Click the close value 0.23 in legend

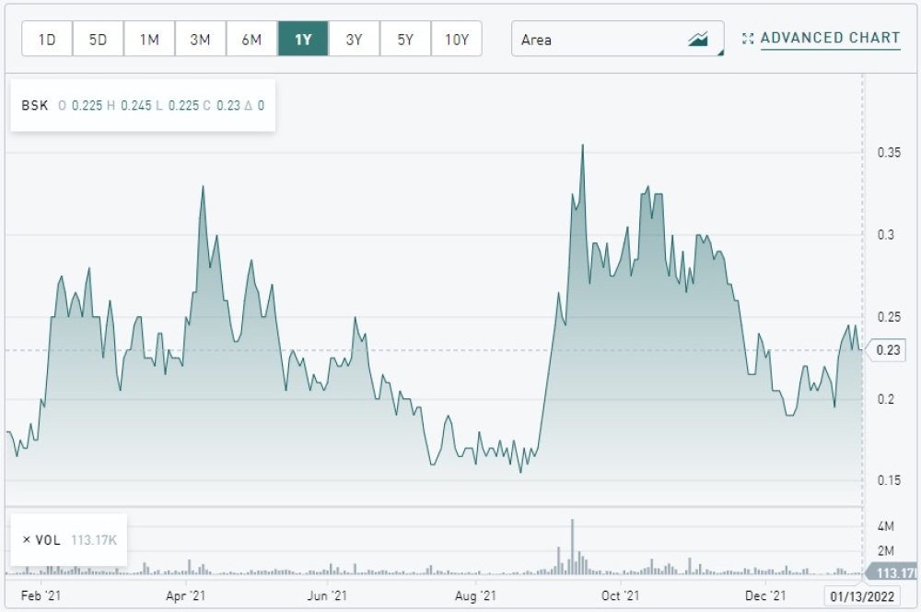[228, 105]
